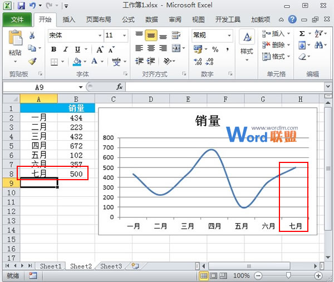Click the Clear eraser icon
Viewport: 334px width, 282px height.
[x=302, y=57]
